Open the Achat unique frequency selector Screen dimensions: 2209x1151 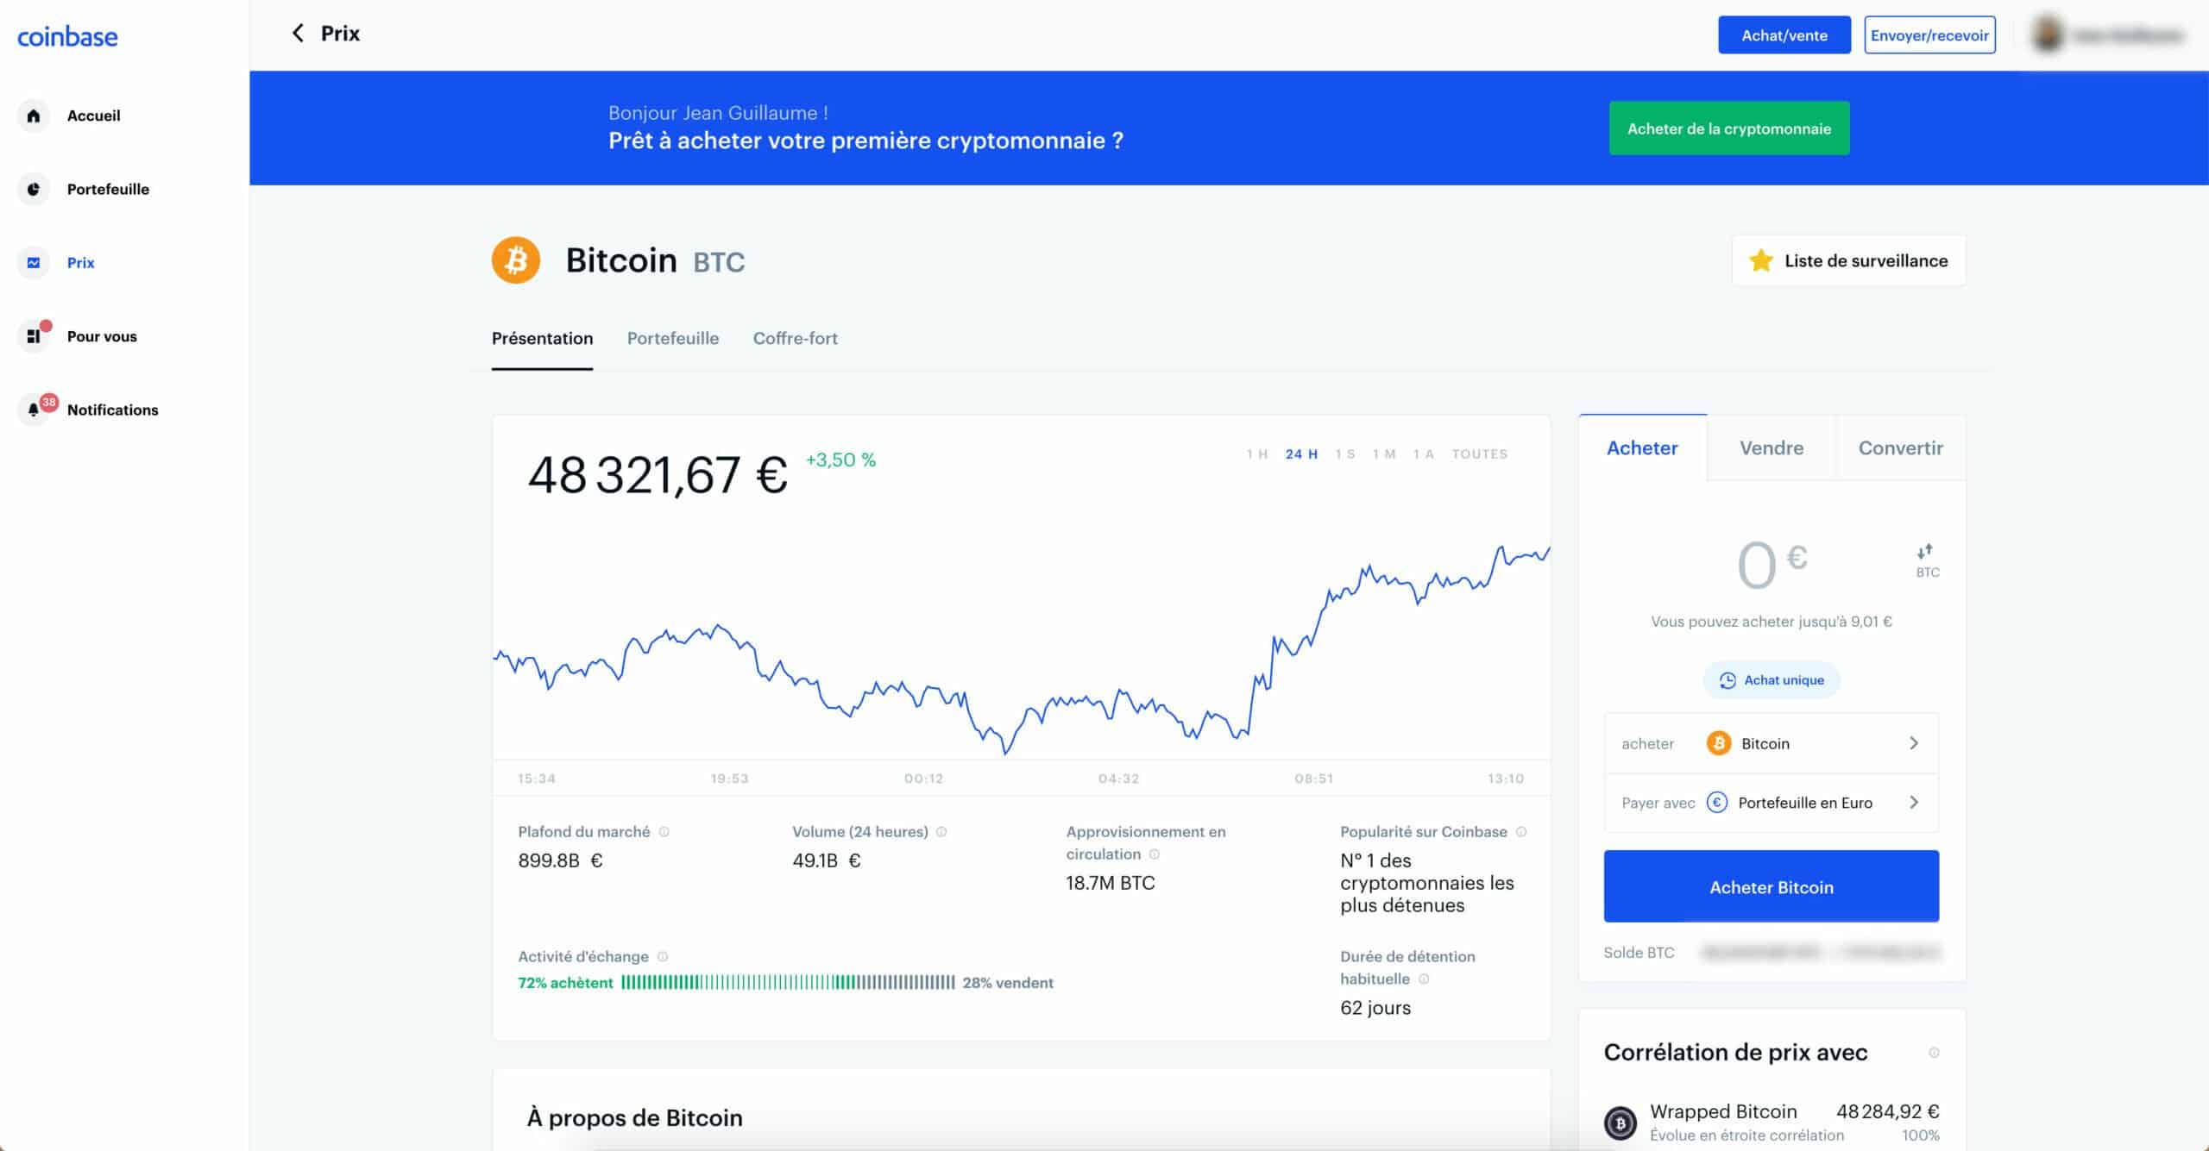click(x=1772, y=680)
